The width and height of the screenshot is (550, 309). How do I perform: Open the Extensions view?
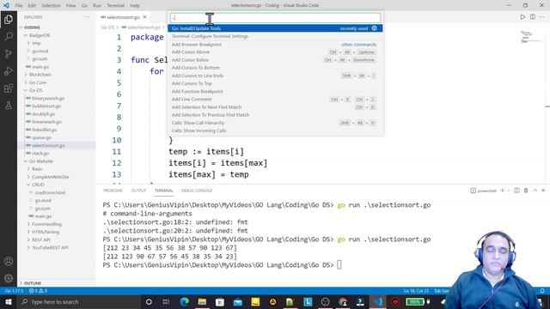click(x=9, y=88)
